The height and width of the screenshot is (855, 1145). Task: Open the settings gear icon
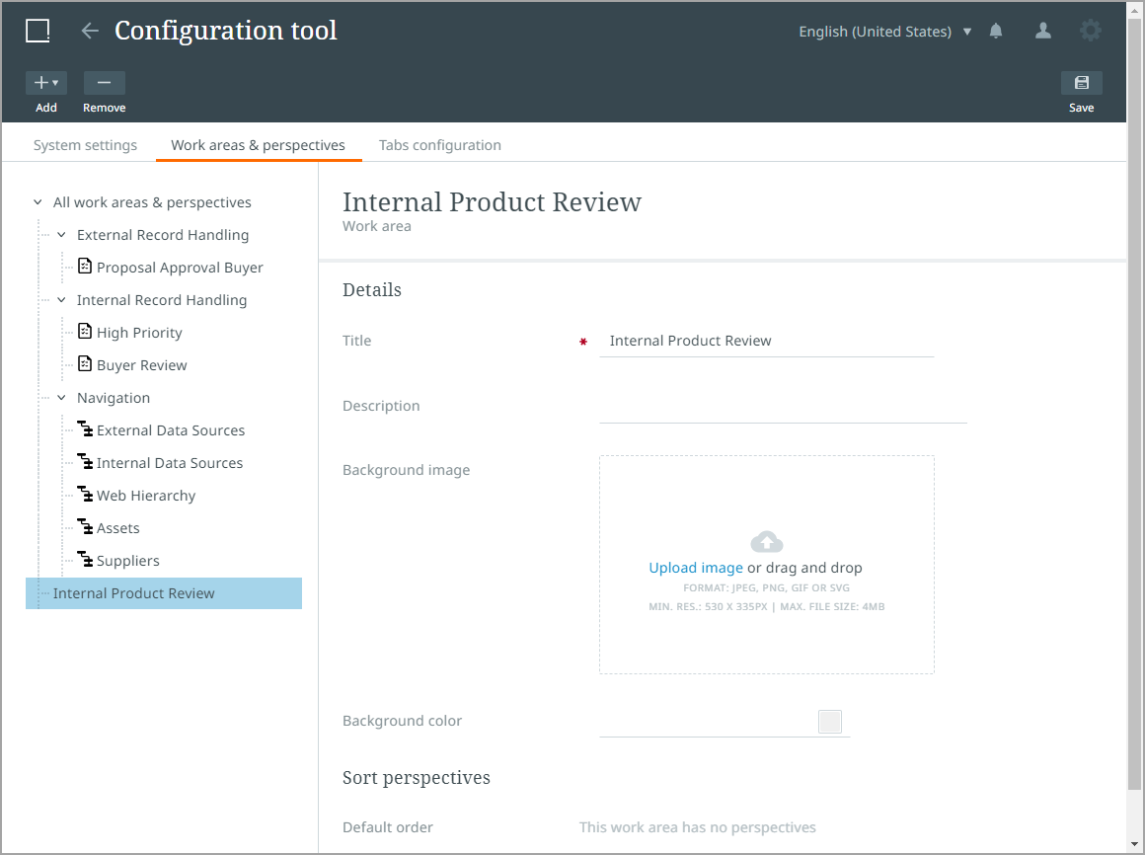[x=1090, y=31]
